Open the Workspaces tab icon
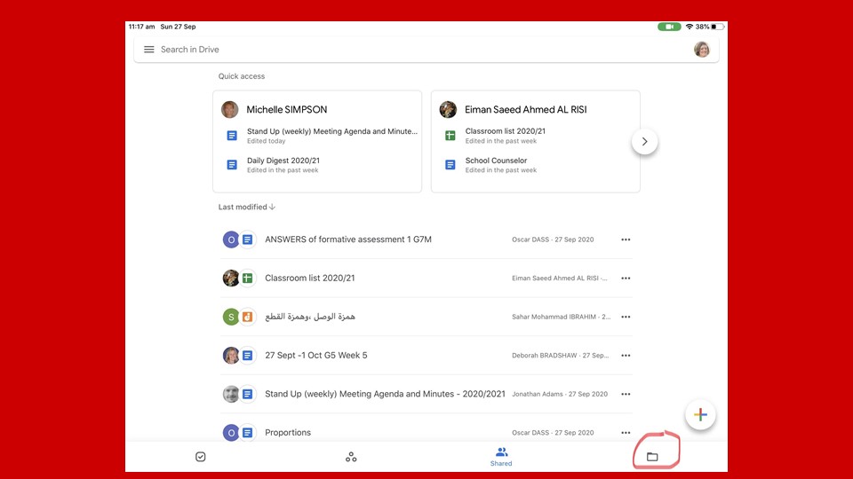Screen dimensions: 853x479 351,457
